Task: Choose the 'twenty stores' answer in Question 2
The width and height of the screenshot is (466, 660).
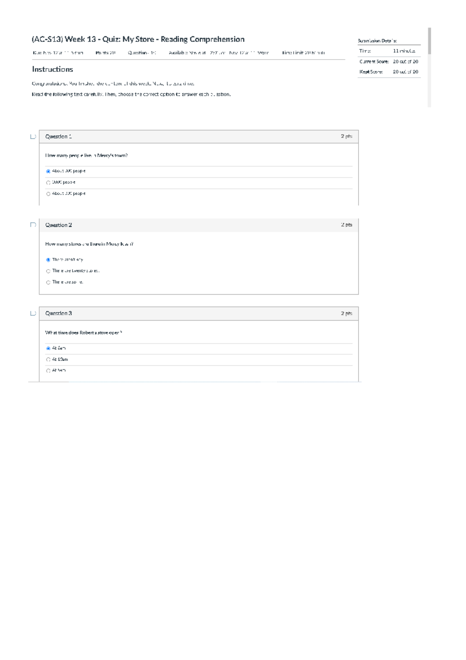Action: pyautogui.click(x=48, y=271)
